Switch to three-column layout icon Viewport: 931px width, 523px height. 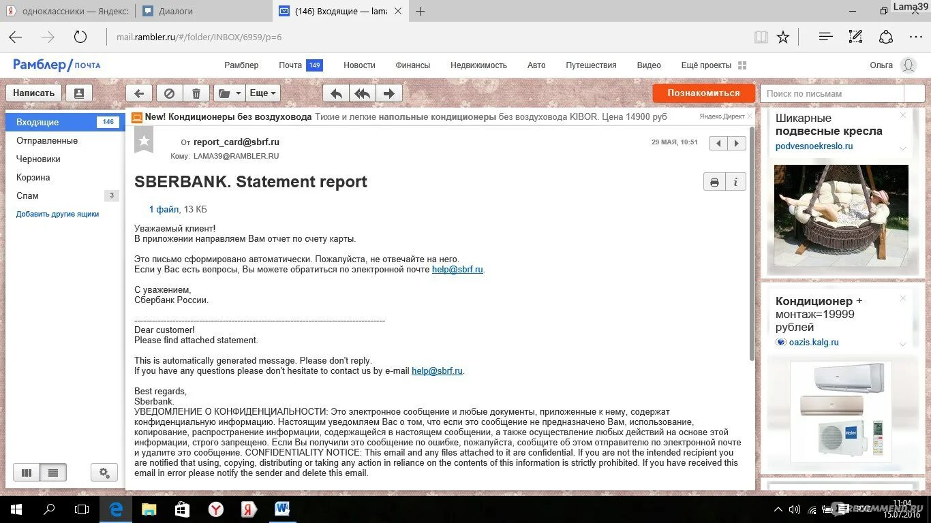pos(27,473)
